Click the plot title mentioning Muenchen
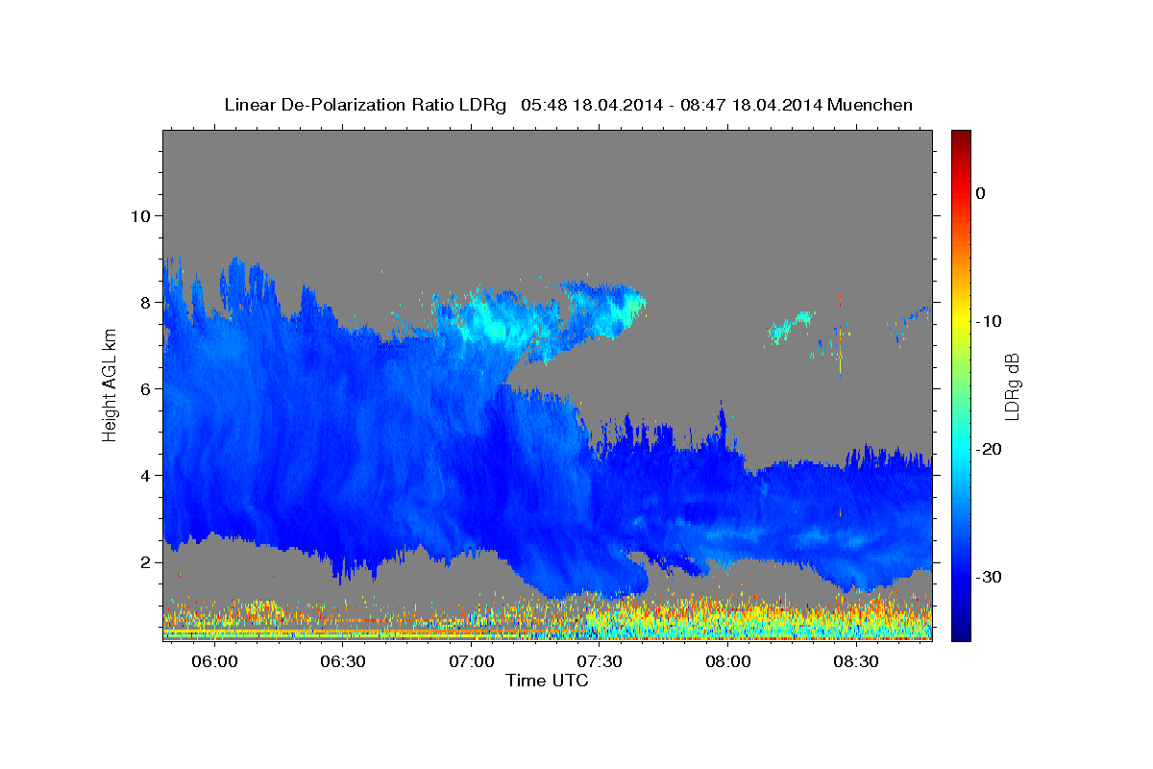This screenshot has height=769, width=1153. coord(568,105)
